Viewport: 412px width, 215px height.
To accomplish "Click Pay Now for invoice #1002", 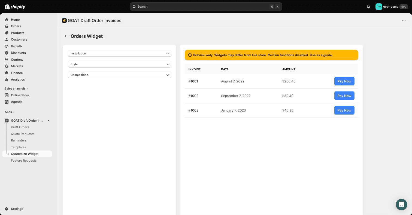I will 344,96.
